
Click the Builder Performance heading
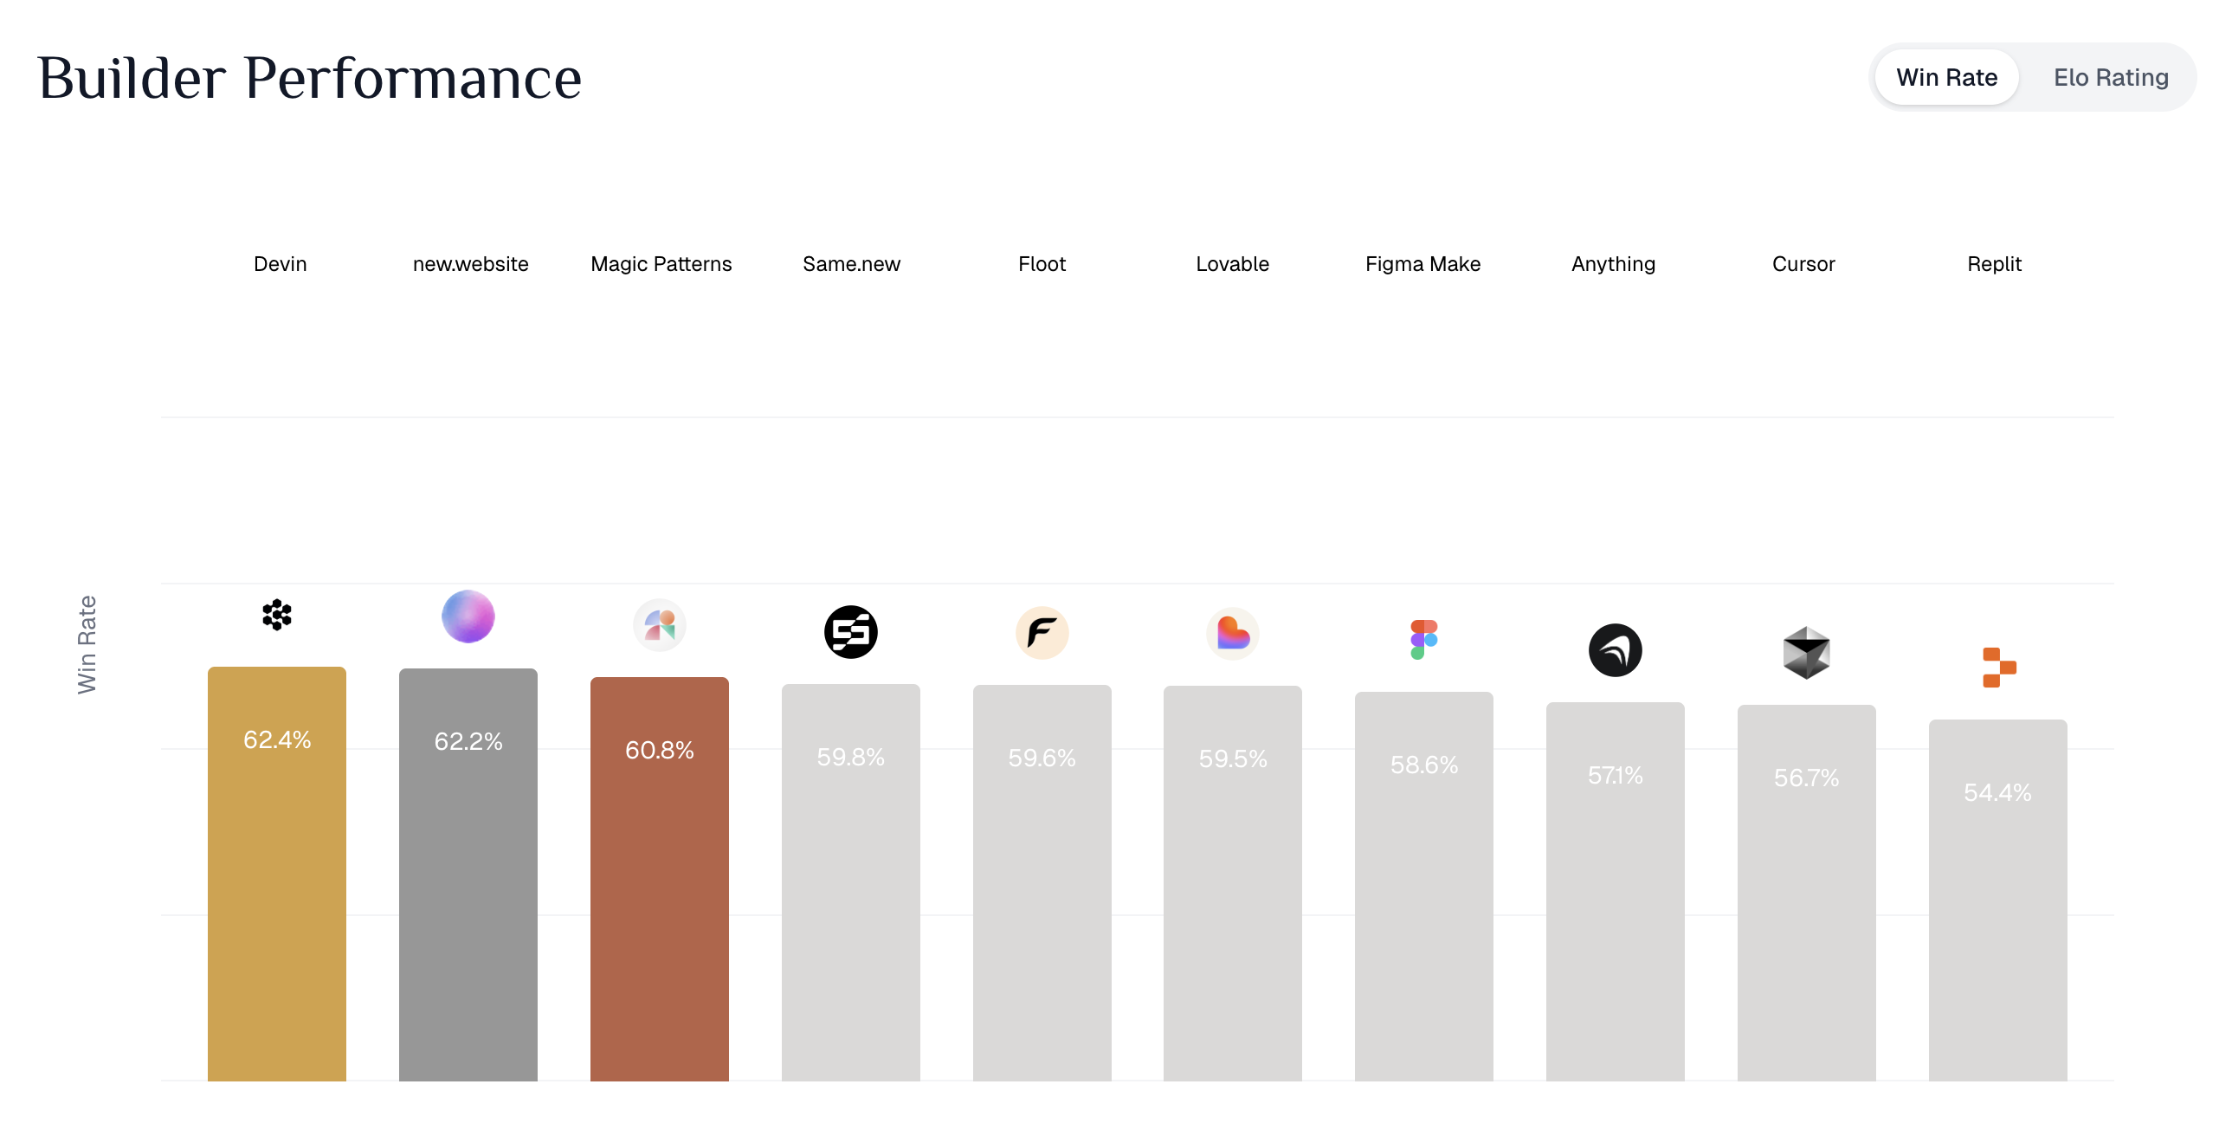point(309,78)
